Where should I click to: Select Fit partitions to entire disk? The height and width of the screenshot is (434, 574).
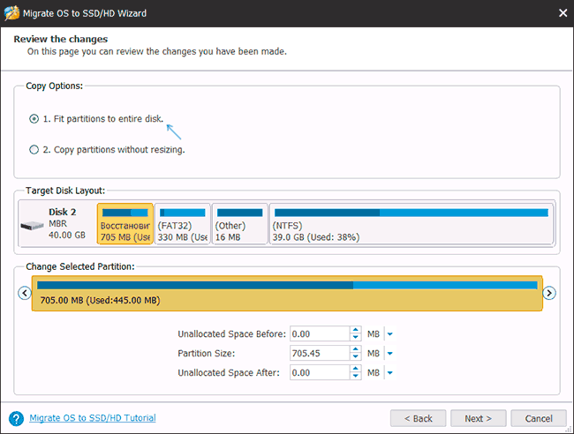coord(34,118)
